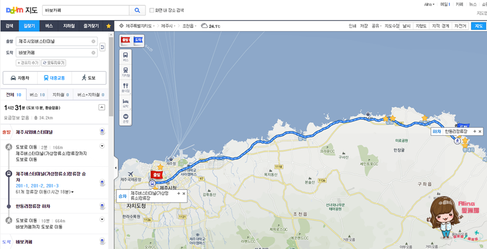The height and width of the screenshot is (249, 487).
Task: Toggle the 자전거 bike overlay
Action: coord(460,26)
